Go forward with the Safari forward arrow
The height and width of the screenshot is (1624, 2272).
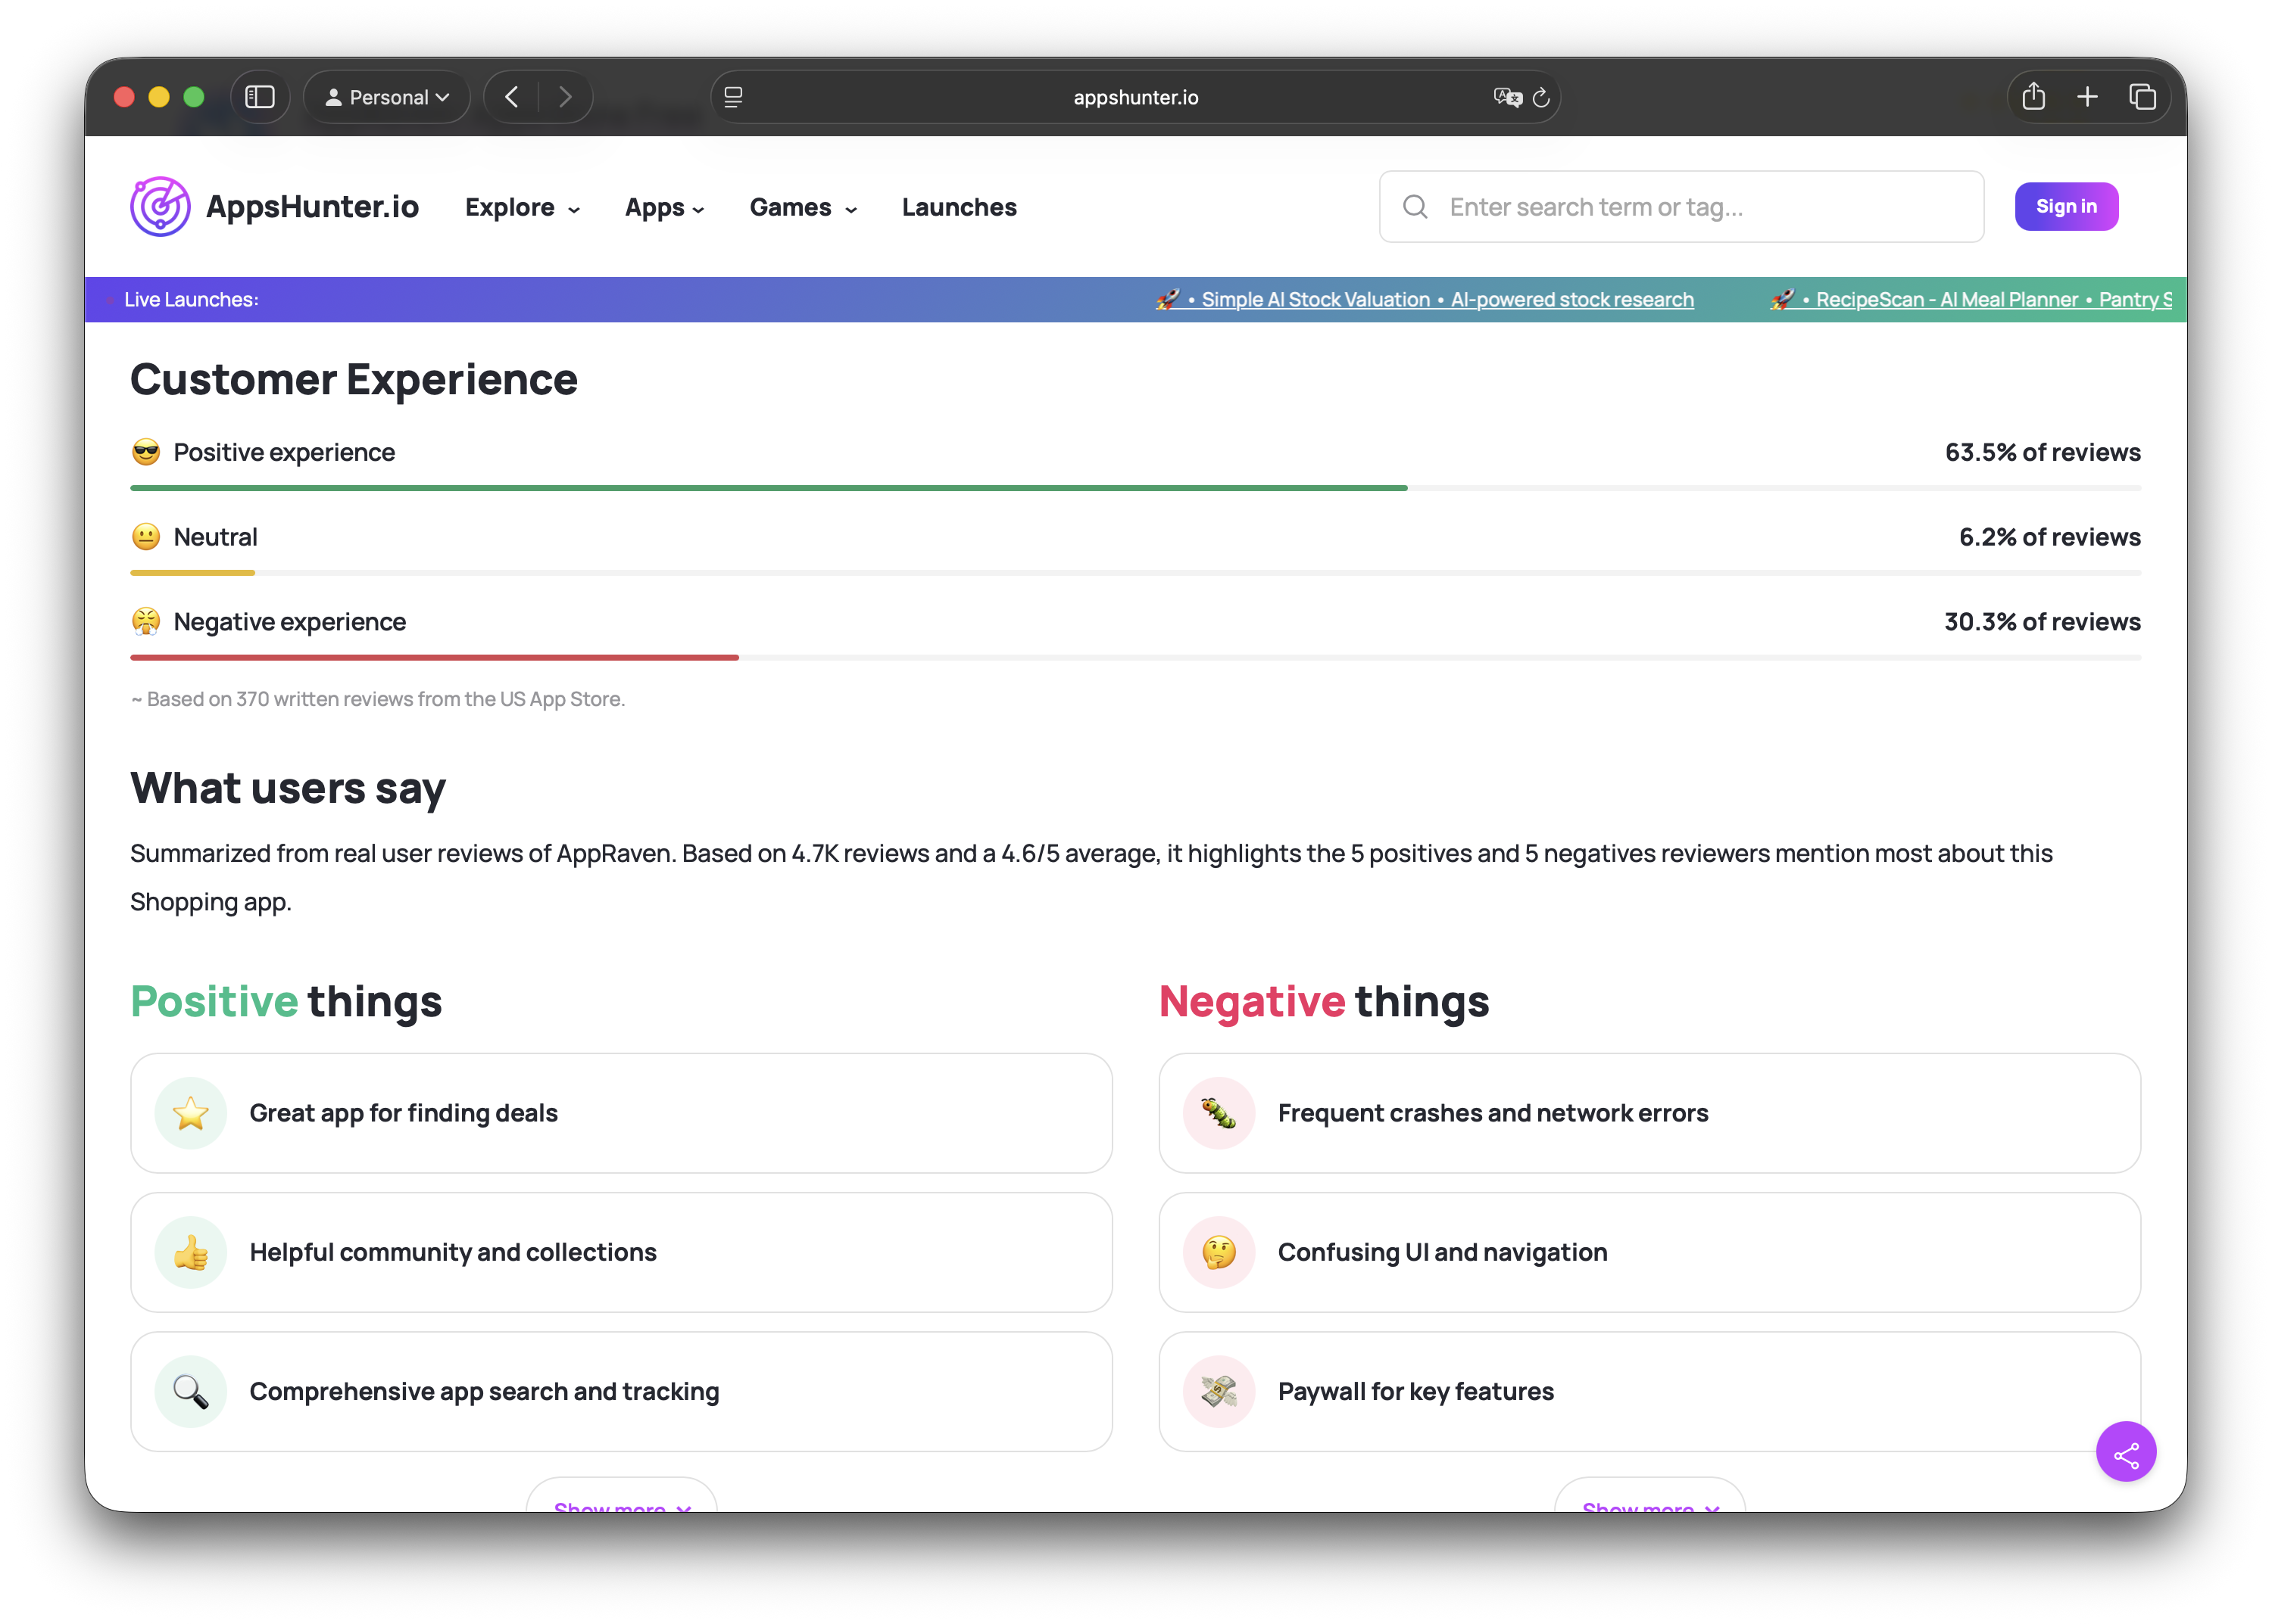pos(566,97)
